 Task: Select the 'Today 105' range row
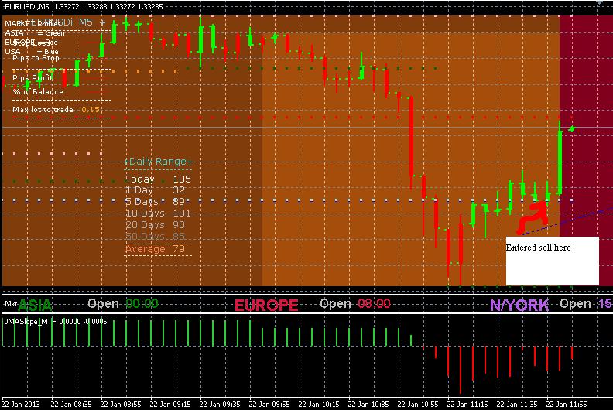(x=158, y=179)
